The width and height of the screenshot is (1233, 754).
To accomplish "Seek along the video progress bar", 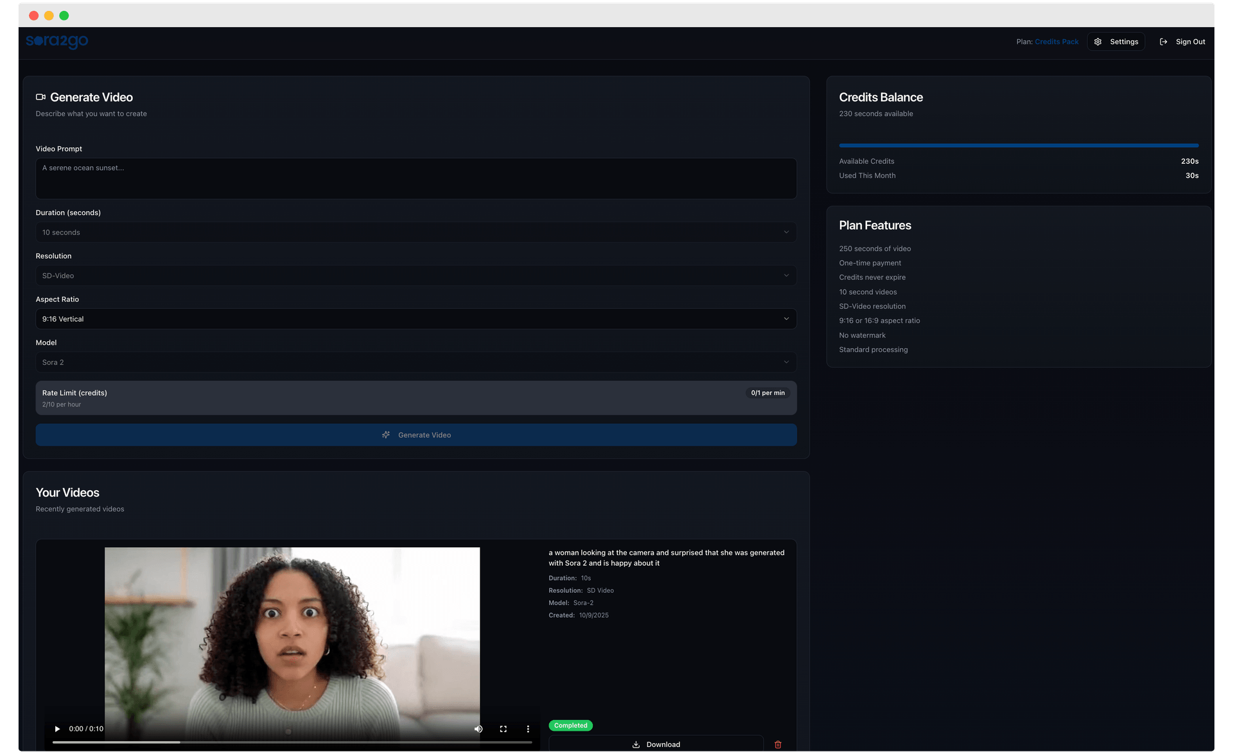I will click(292, 742).
